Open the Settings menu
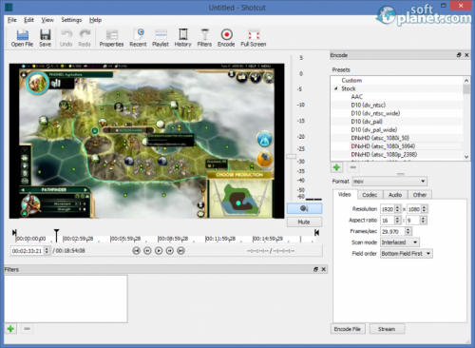 pyautogui.click(x=71, y=20)
